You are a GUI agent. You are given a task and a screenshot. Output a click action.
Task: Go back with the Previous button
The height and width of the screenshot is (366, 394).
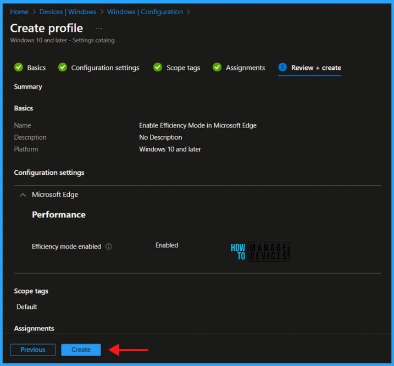(x=32, y=350)
